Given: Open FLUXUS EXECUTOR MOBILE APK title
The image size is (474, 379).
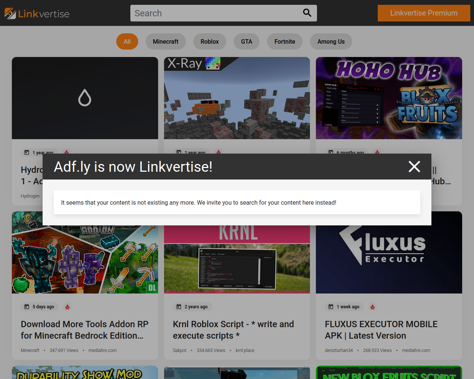Looking at the screenshot, I should 381,330.
